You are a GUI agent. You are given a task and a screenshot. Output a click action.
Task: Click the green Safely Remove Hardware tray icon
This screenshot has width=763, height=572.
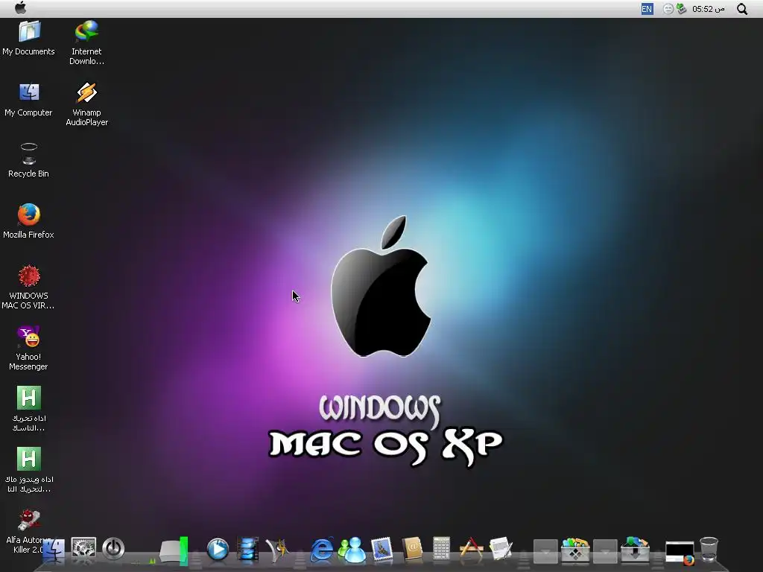tap(681, 9)
